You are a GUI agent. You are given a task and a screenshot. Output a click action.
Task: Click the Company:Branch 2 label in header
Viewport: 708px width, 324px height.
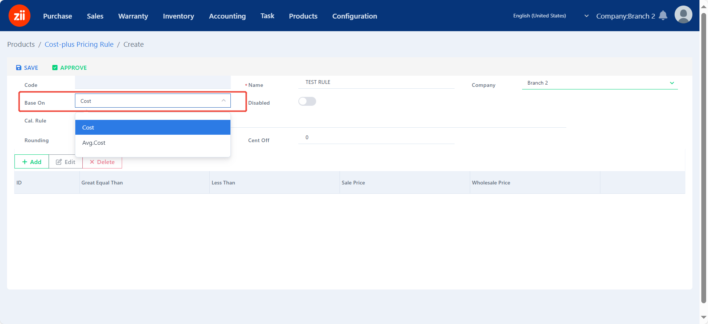pos(626,16)
